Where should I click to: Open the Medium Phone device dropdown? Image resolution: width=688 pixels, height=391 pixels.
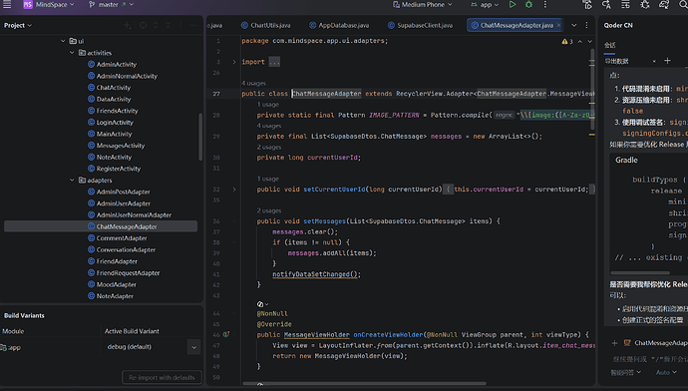point(423,4)
